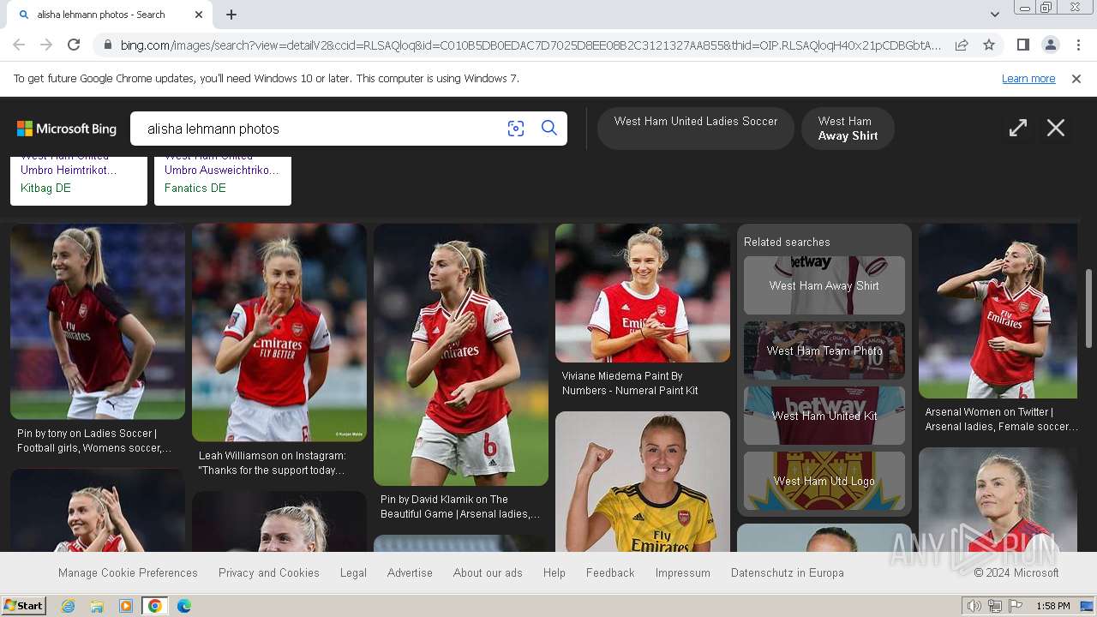1097x617 pixels.
Task: Switch to Chrome in the taskbar
Action: (x=155, y=606)
